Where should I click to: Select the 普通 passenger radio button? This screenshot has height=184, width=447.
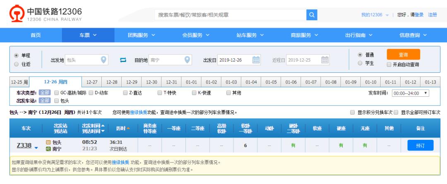click(x=360, y=55)
